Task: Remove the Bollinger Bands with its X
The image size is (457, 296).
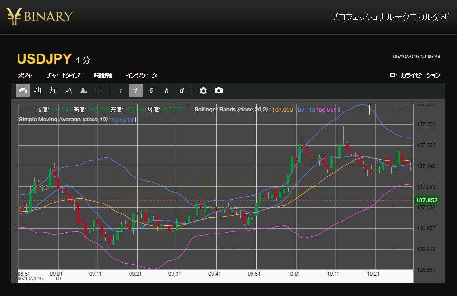Action: tap(361, 110)
